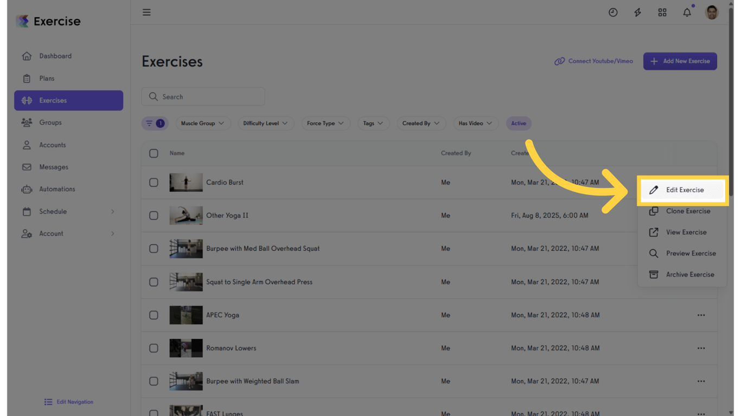
Task: Select Clone Exercise from context menu
Action: pos(682,211)
